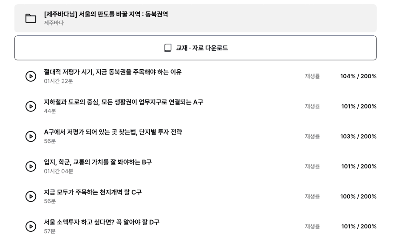The width and height of the screenshot is (410, 245).
Task: Play the A구에서 저평가 되어 있는 곳 lecture
Action: [31, 137]
